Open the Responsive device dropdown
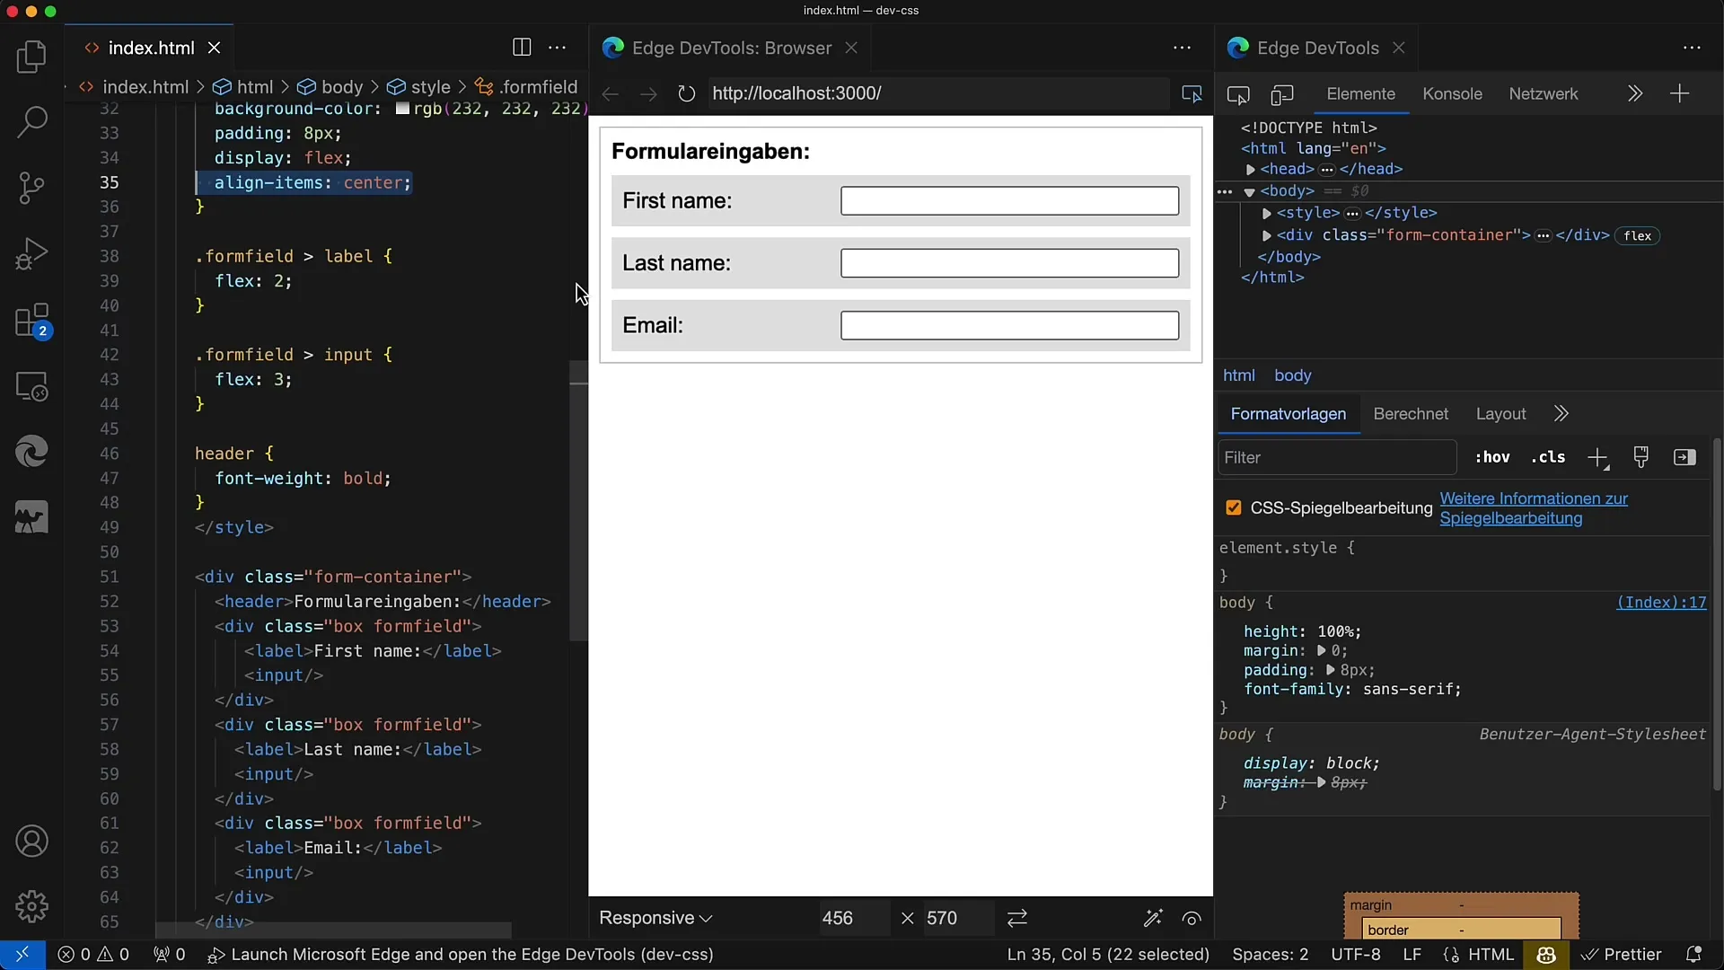Viewport: 1724px width, 970px height. (x=655, y=918)
